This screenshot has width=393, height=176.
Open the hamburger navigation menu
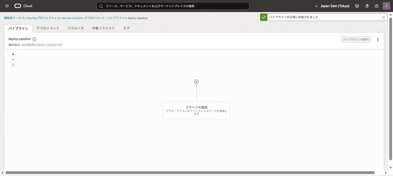tap(7, 6)
